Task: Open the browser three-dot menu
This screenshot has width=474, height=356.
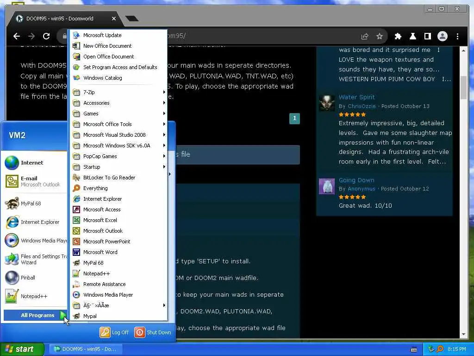Action: click(457, 36)
